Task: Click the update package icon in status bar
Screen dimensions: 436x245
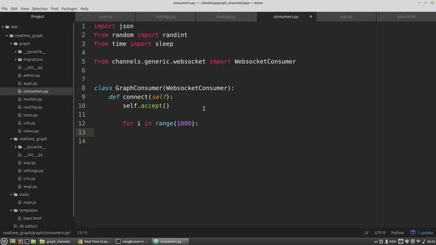Action: click(413, 232)
